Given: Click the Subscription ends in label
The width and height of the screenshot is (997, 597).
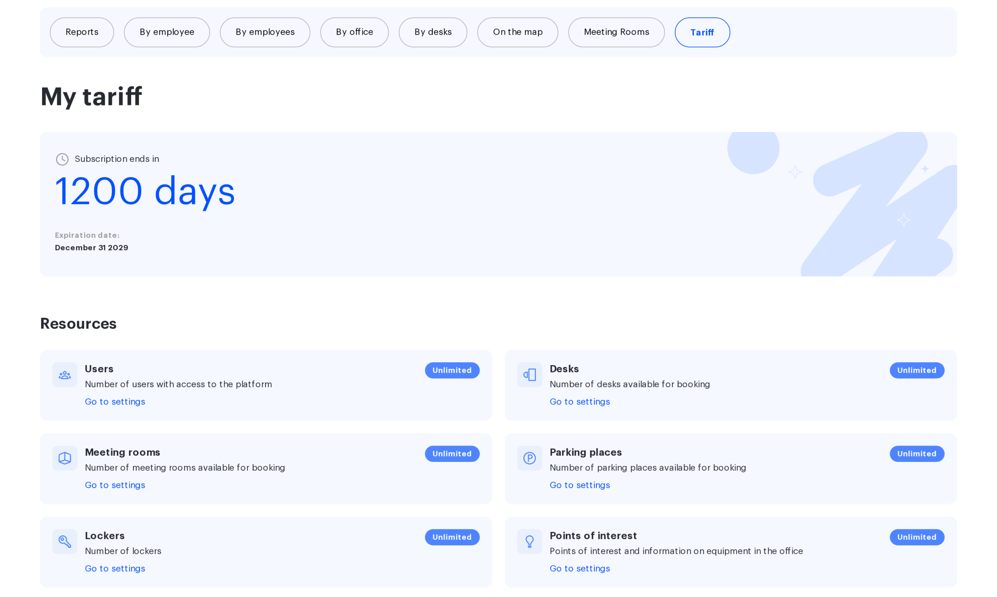Looking at the screenshot, I should pos(117,159).
